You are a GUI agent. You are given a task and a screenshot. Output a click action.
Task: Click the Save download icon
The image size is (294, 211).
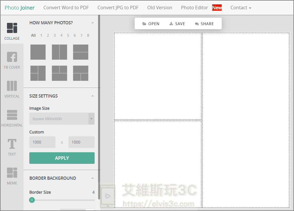(x=171, y=23)
